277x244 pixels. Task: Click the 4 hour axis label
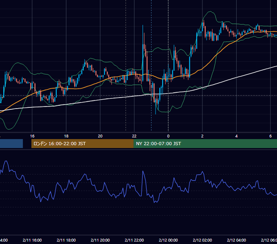pyautogui.click(x=236, y=136)
